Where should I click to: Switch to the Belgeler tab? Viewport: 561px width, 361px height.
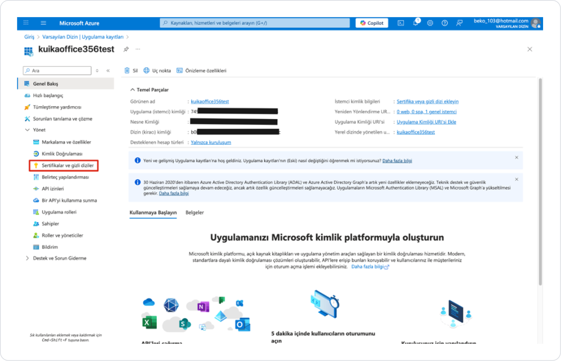195,213
